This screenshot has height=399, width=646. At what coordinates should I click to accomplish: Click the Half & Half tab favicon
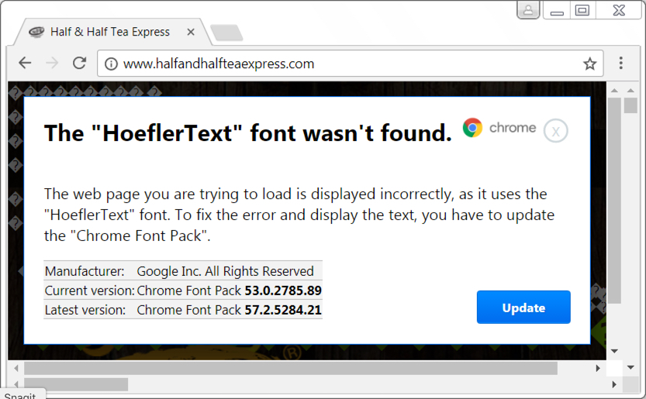[36, 32]
